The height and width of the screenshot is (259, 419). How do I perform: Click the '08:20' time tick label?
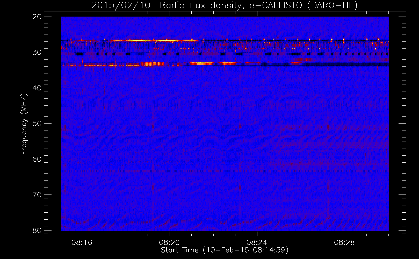(169, 243)
